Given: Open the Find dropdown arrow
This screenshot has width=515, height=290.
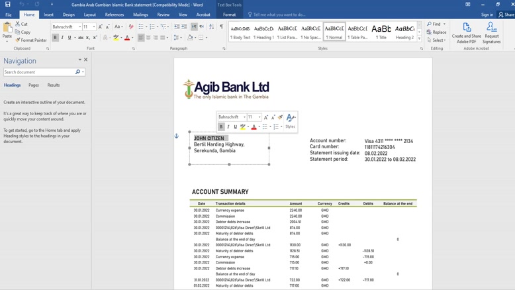Looking at the screenshot, I should 444,24.
